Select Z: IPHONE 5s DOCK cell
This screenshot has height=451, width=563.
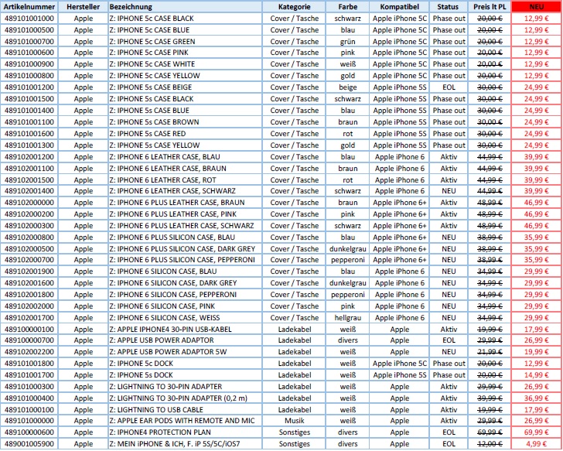tap(185, 375)
